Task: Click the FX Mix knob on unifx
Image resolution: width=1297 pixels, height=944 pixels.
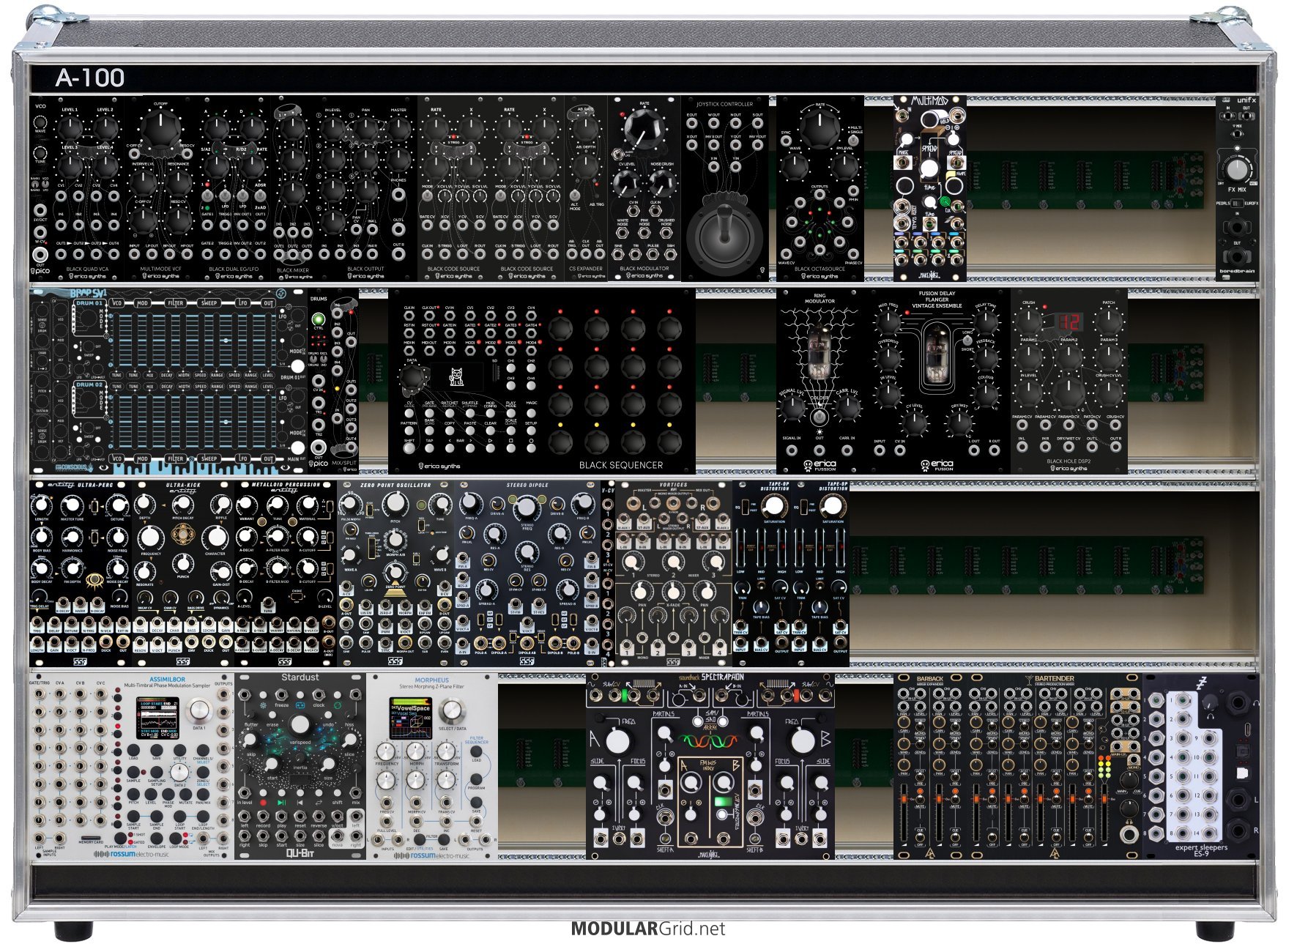Action: pyautogui.click(x=1237, y=169)
